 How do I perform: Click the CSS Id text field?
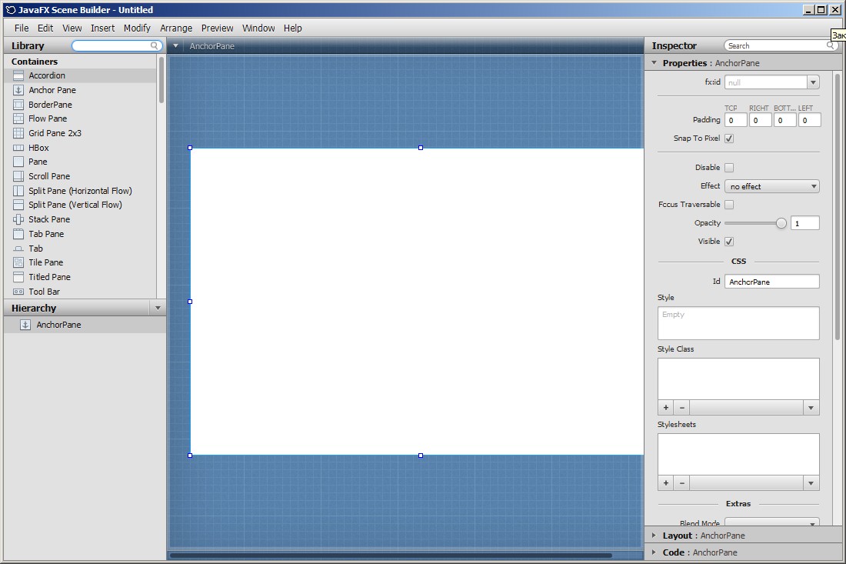pos(771,282)
